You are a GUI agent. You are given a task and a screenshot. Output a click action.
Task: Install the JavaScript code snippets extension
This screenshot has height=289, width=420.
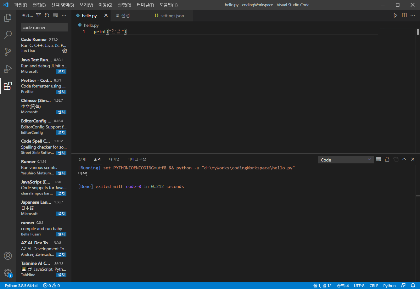(61, 194)
